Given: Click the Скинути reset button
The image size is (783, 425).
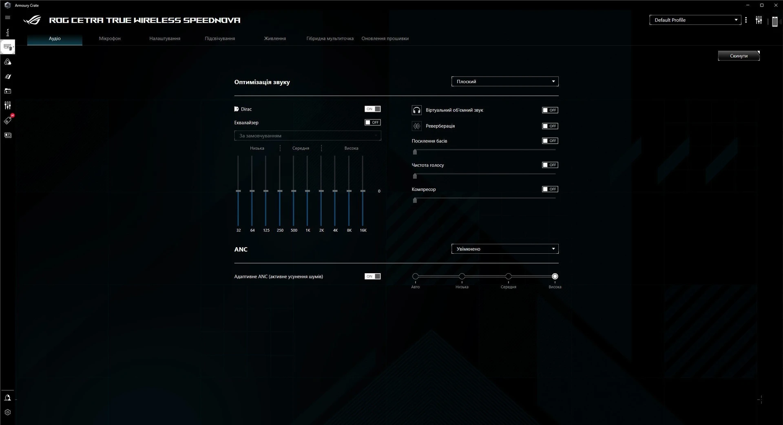Looking at the screenshot, I should coord(739,56).
